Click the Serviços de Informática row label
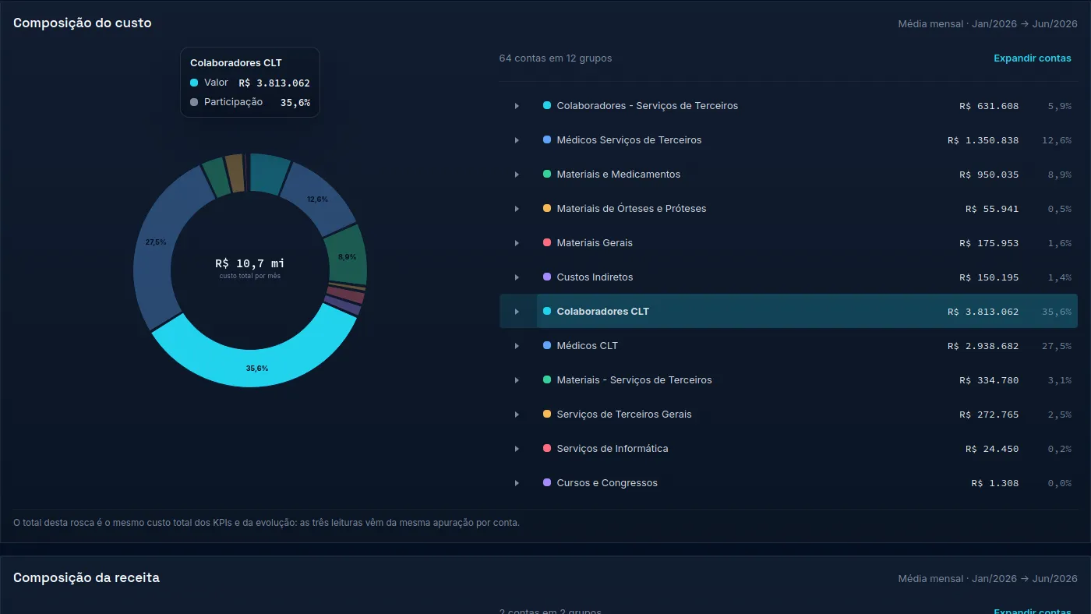Image resolution: width=1091 pixels, height=614 pixels. 613,449
